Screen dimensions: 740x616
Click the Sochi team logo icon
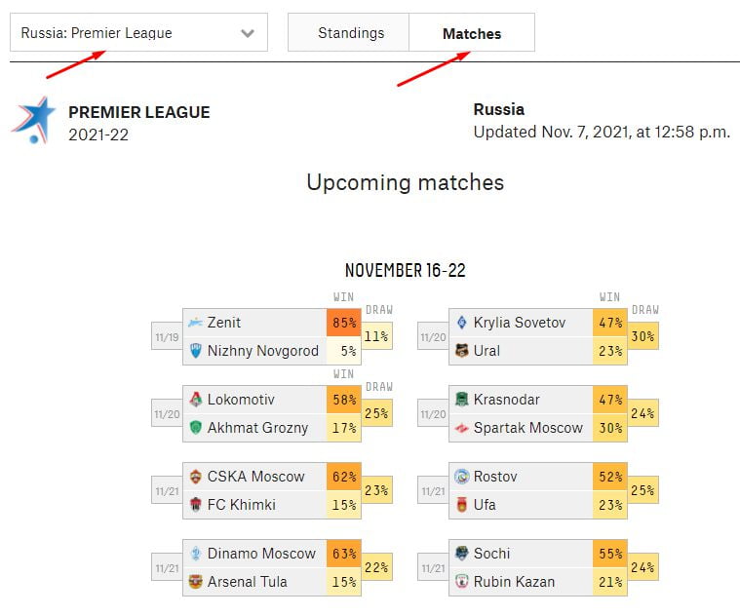click(461, 554)
